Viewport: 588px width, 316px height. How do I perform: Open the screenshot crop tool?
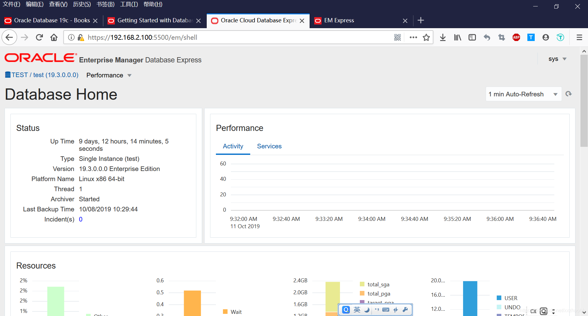click(502, 37)
